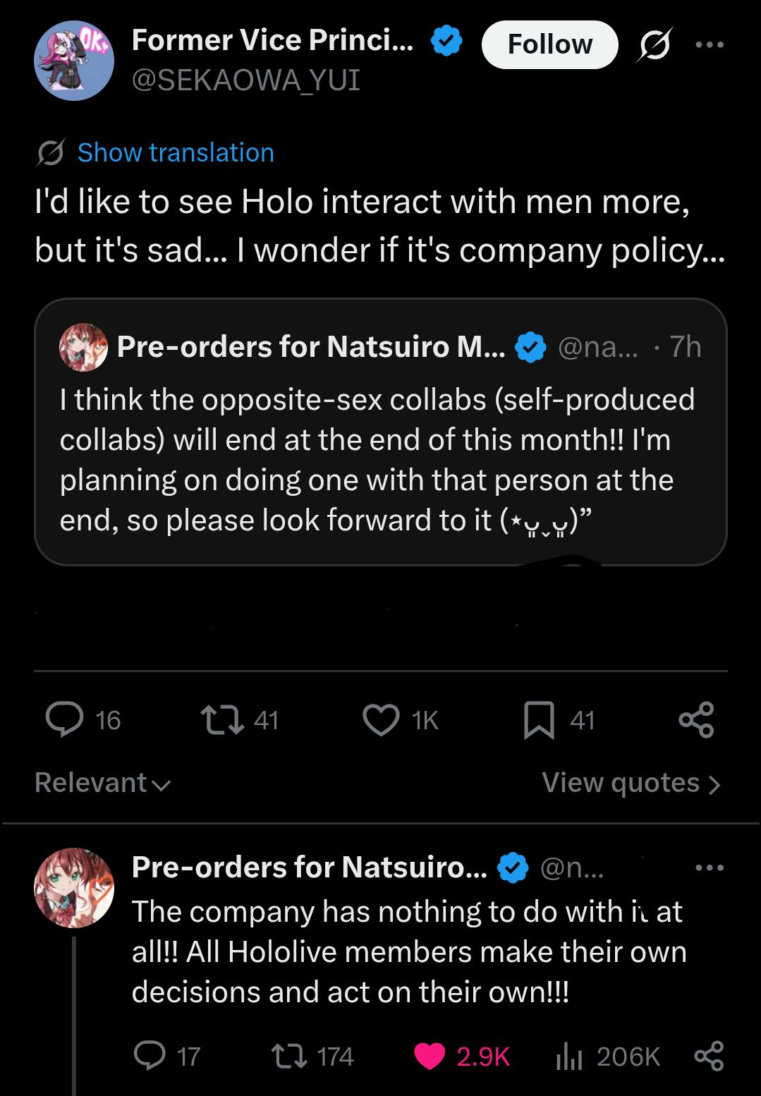Open the Relevant sort dropdown
Viewport: 761px width, 1096px height.
pos(103,783)
